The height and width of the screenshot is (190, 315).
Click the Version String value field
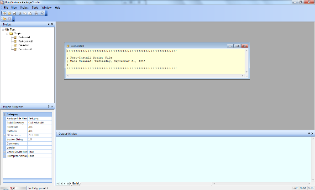[40, 139]
